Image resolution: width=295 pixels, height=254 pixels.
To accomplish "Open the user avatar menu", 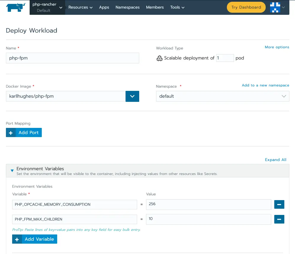I will coord(275,7).
